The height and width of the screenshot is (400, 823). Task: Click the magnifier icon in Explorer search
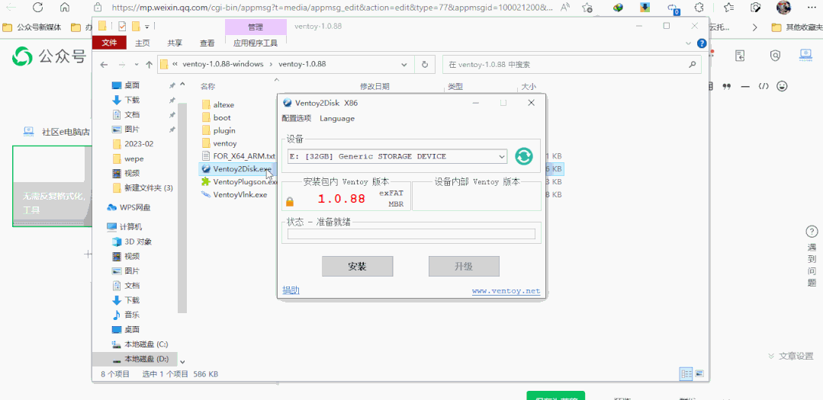pos(692,65)
